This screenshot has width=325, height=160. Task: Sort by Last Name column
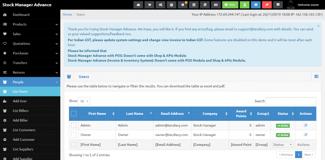[135, 114]
